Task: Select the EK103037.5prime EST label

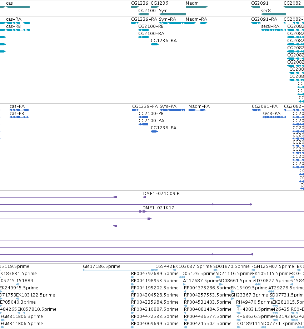Action: [192, 266]
